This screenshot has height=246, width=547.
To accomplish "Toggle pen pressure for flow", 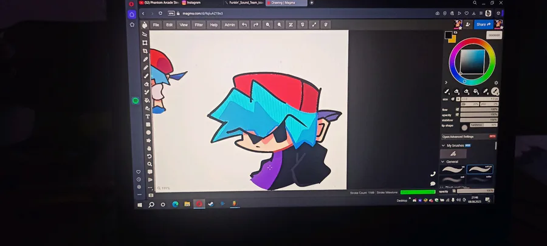I will pos(457,109).
